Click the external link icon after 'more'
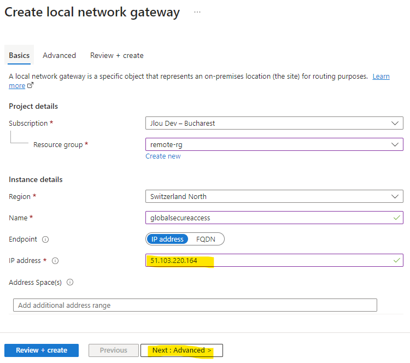 pyautogui.click(x=30, y=85)
